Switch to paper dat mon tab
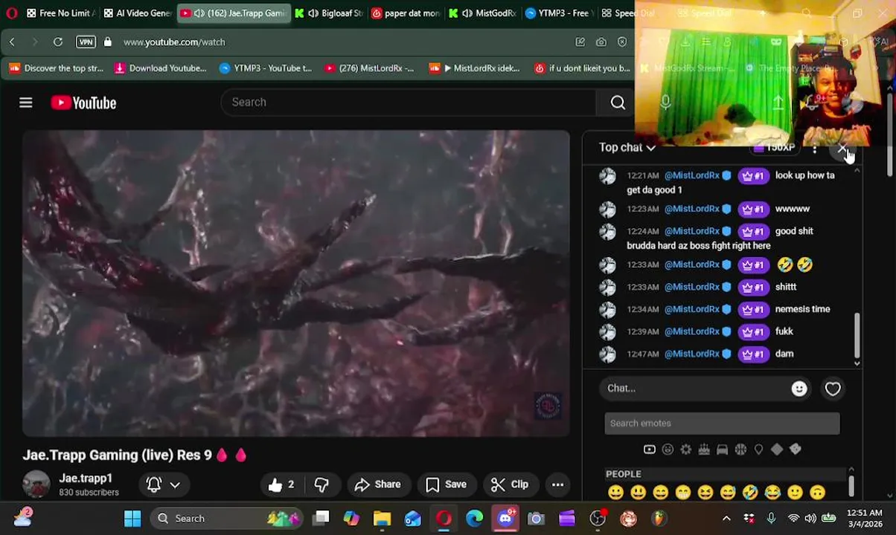 tap(405, 13)
